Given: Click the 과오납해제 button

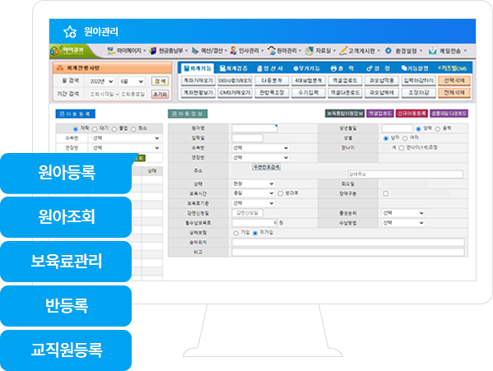Looking at the screenshot, I should click(382, 93).
